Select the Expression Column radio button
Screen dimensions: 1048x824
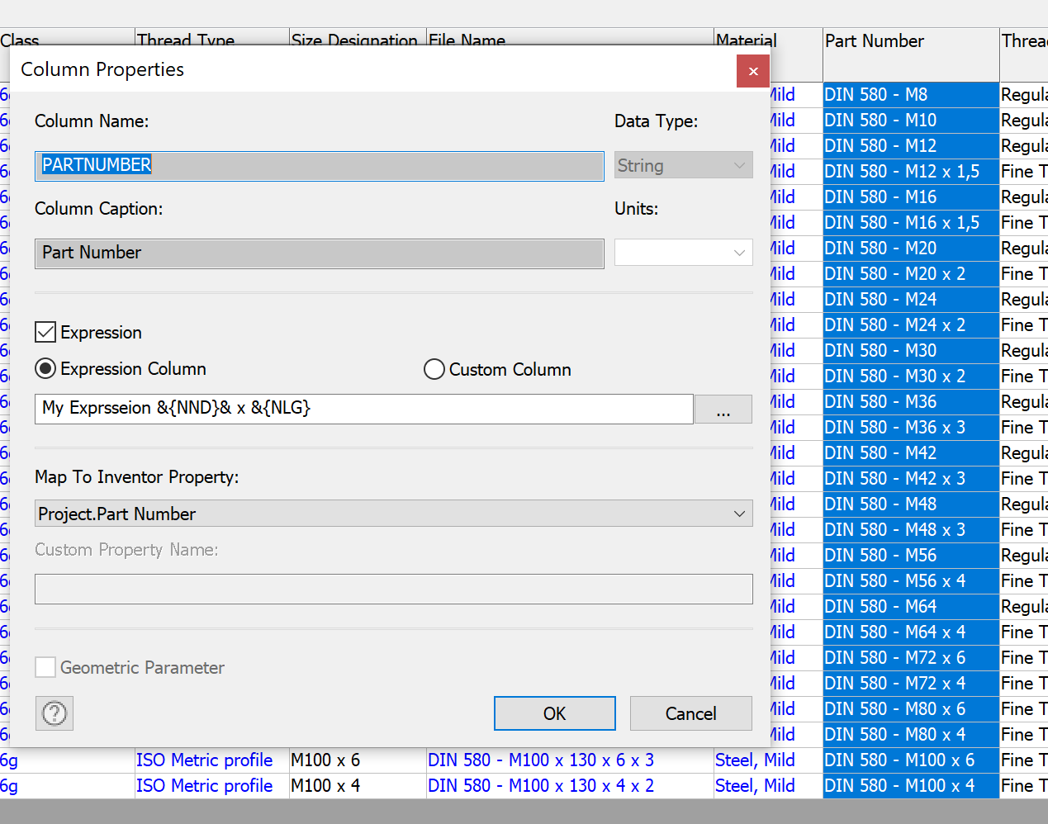click(x=45, y=369)
